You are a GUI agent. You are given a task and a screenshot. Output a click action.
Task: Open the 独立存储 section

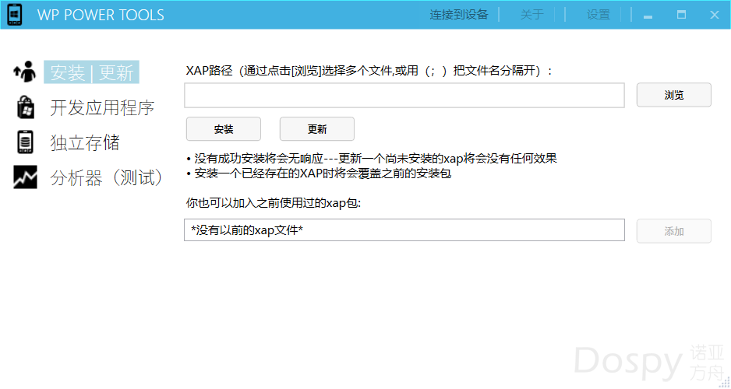click(85, 143)
